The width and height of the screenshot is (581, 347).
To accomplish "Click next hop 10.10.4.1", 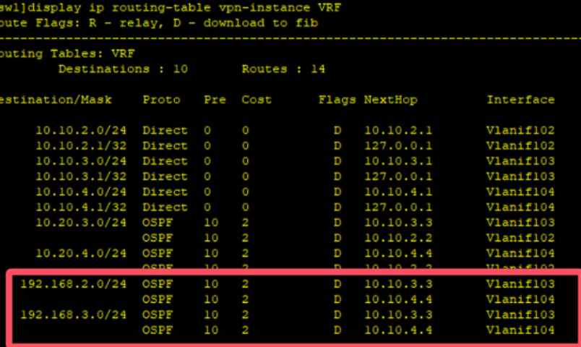I will (x=398, y=192).
